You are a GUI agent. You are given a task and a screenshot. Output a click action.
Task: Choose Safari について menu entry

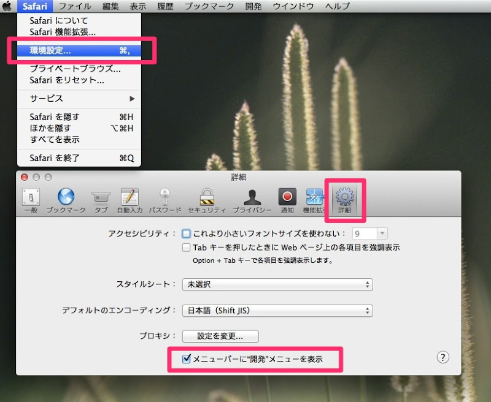coord(79,21)
